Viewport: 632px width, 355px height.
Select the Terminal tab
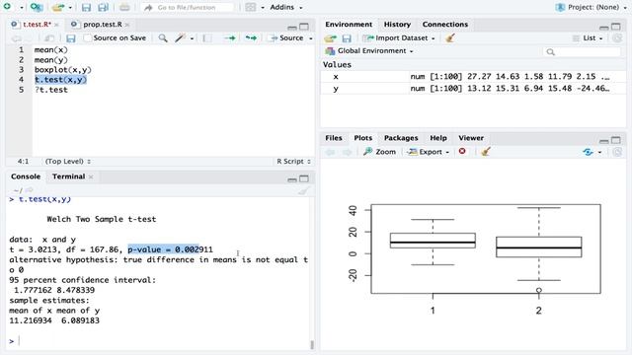(x=68, y=177)
